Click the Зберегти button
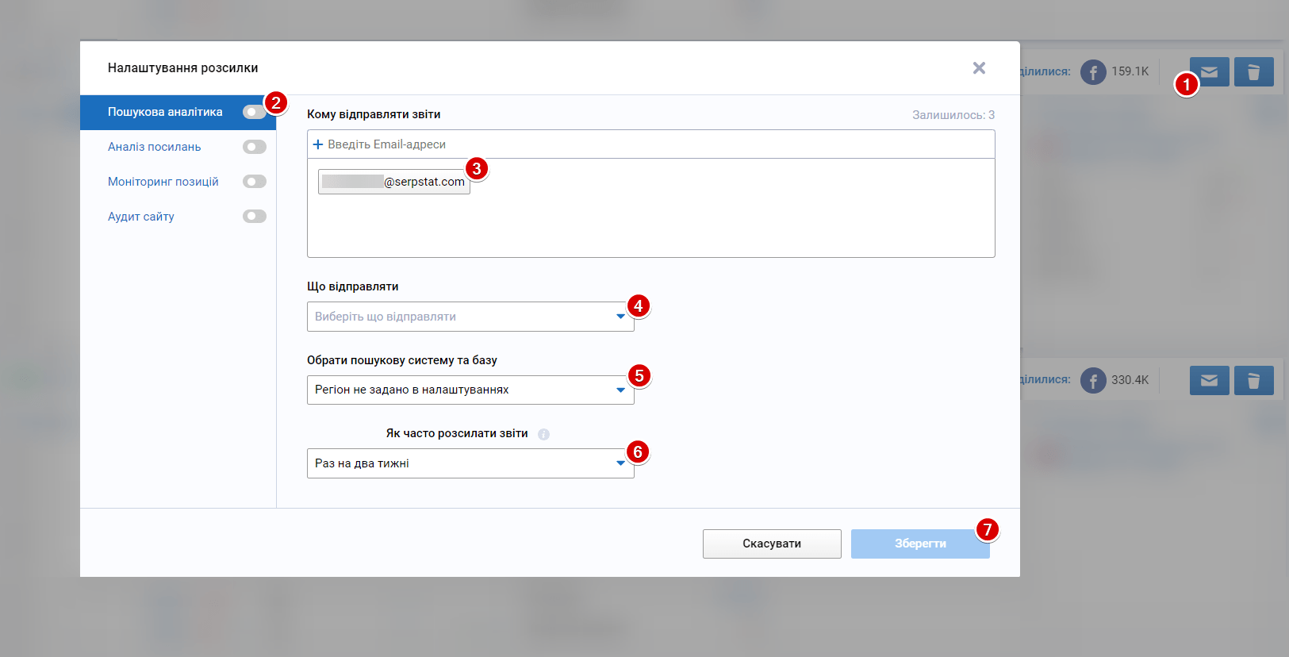This screenshot has width=1289, height=657. [919, 544]
